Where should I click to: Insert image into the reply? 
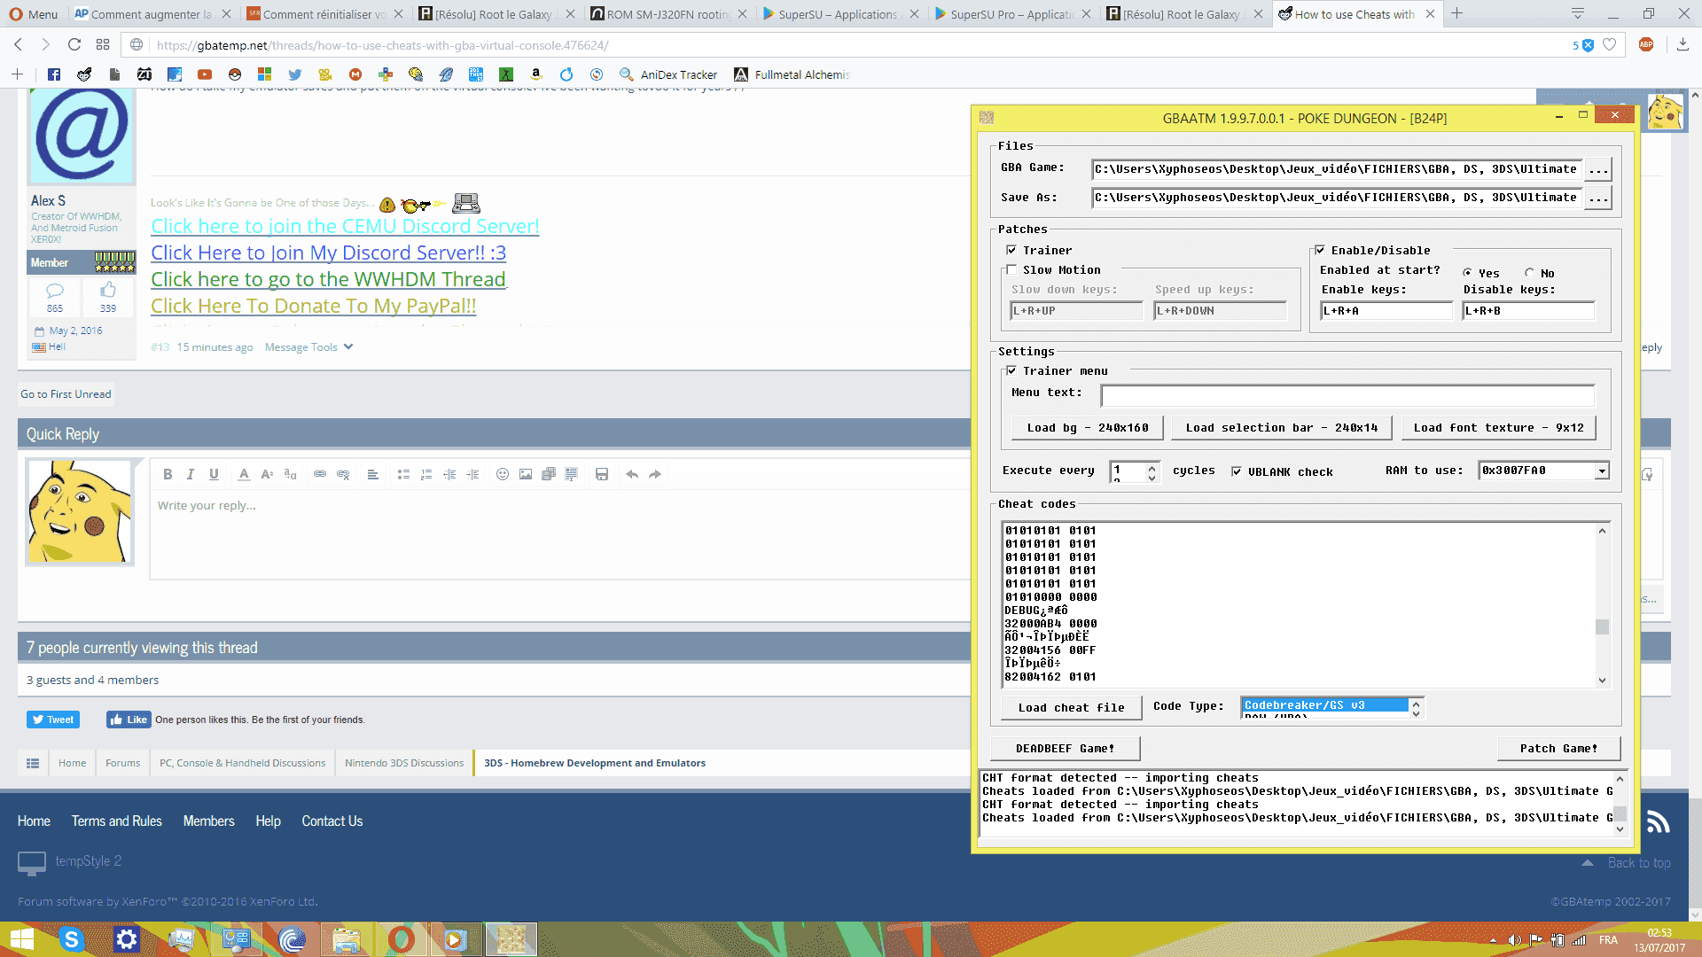tap(526, 474)
